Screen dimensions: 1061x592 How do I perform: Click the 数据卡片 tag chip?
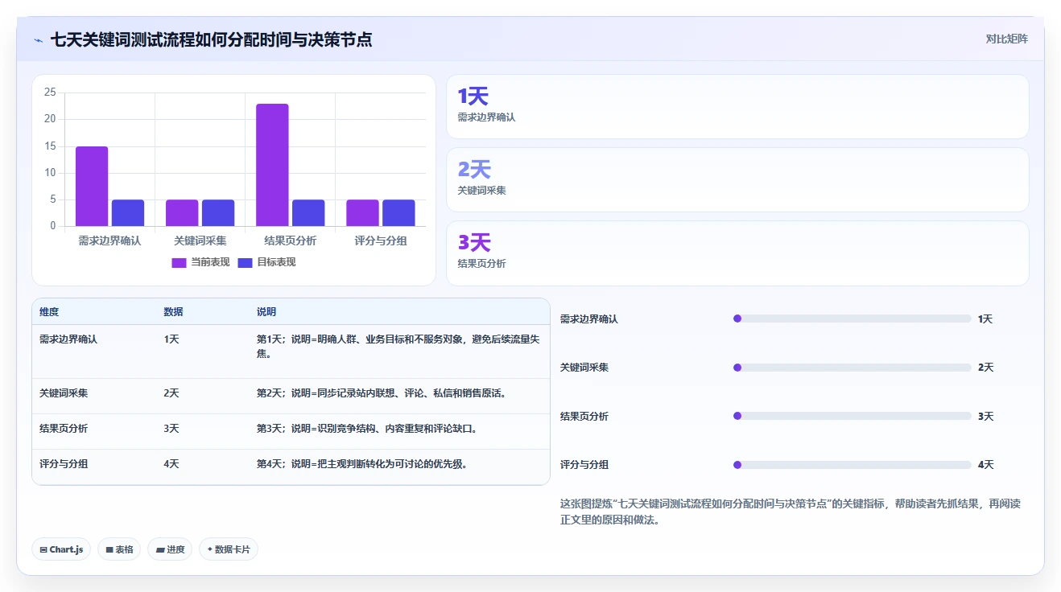tap(229, 549)
